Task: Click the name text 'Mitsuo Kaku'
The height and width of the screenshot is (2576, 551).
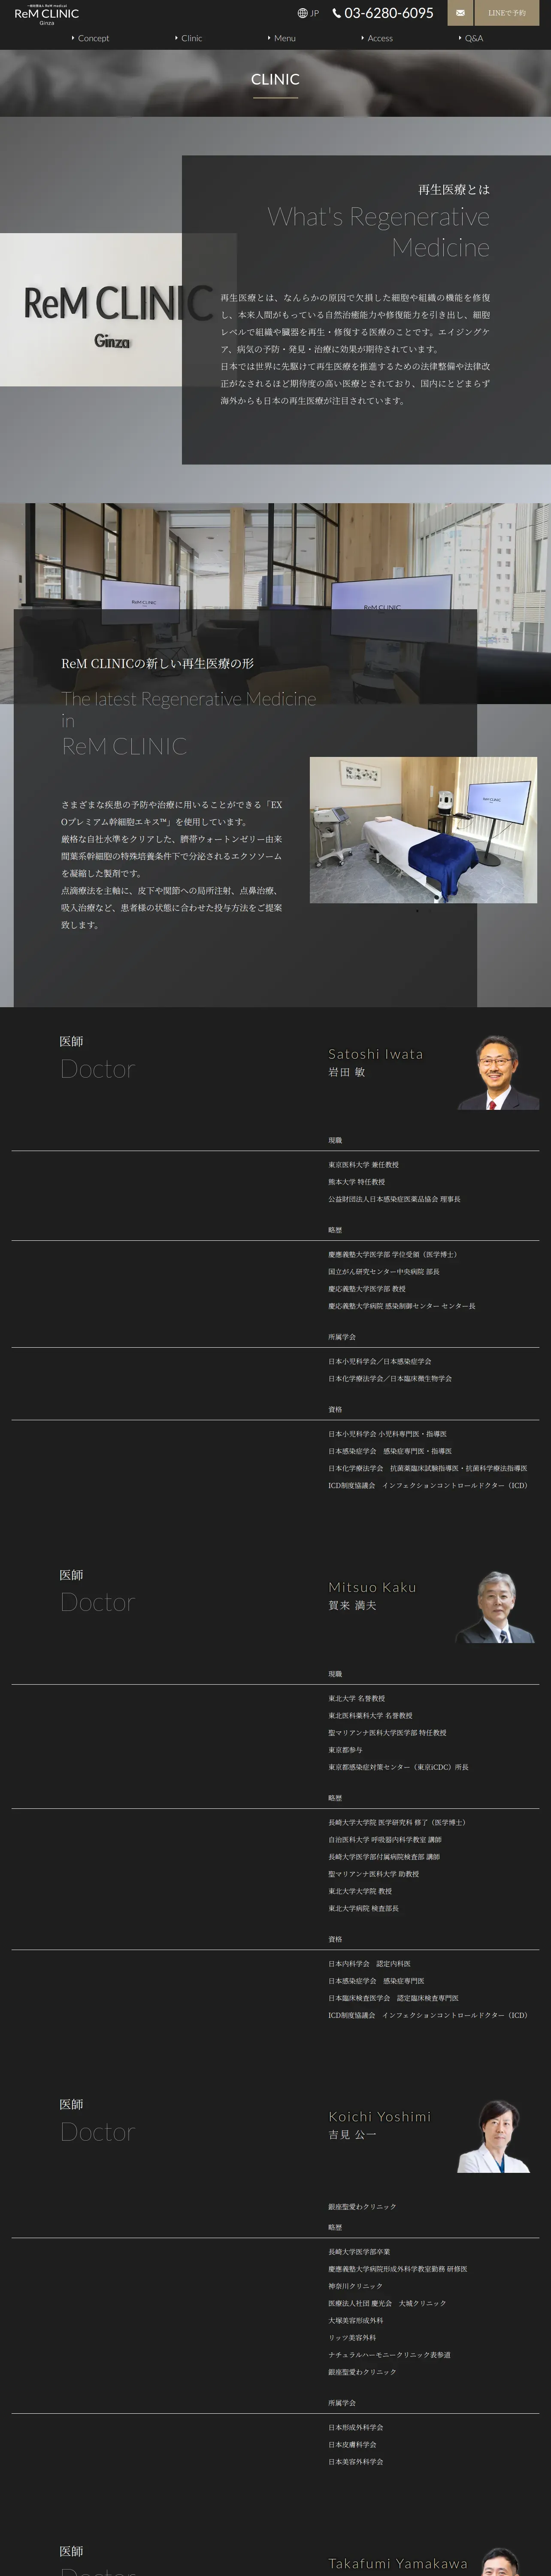Action: click(372, 1587)
